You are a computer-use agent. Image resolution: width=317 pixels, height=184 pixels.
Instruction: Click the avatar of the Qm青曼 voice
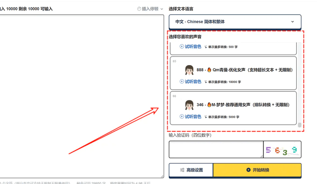coord(189,70)
